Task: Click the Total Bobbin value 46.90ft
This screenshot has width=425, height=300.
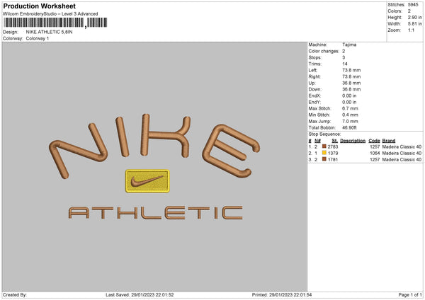Action: click(x=349, y=127)
